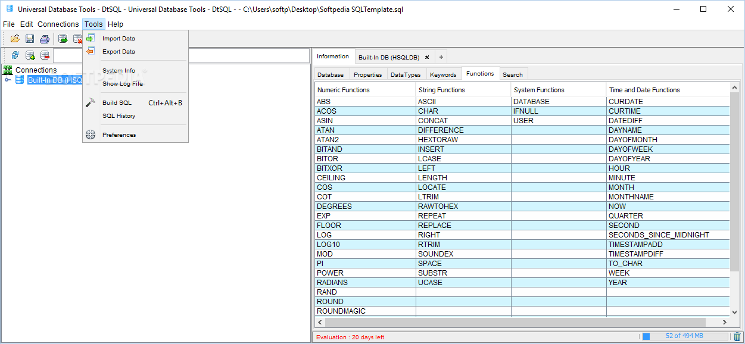Click the Connections root tree icon

point(8,70)
